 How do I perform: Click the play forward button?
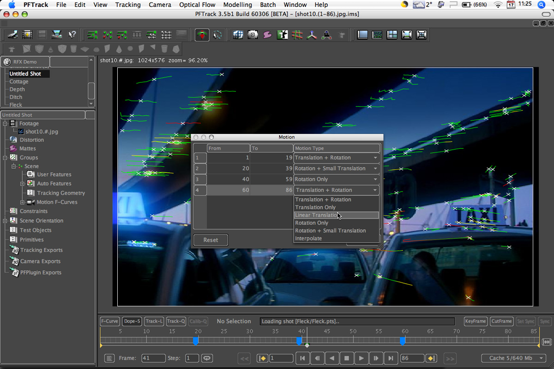(361, 358)
